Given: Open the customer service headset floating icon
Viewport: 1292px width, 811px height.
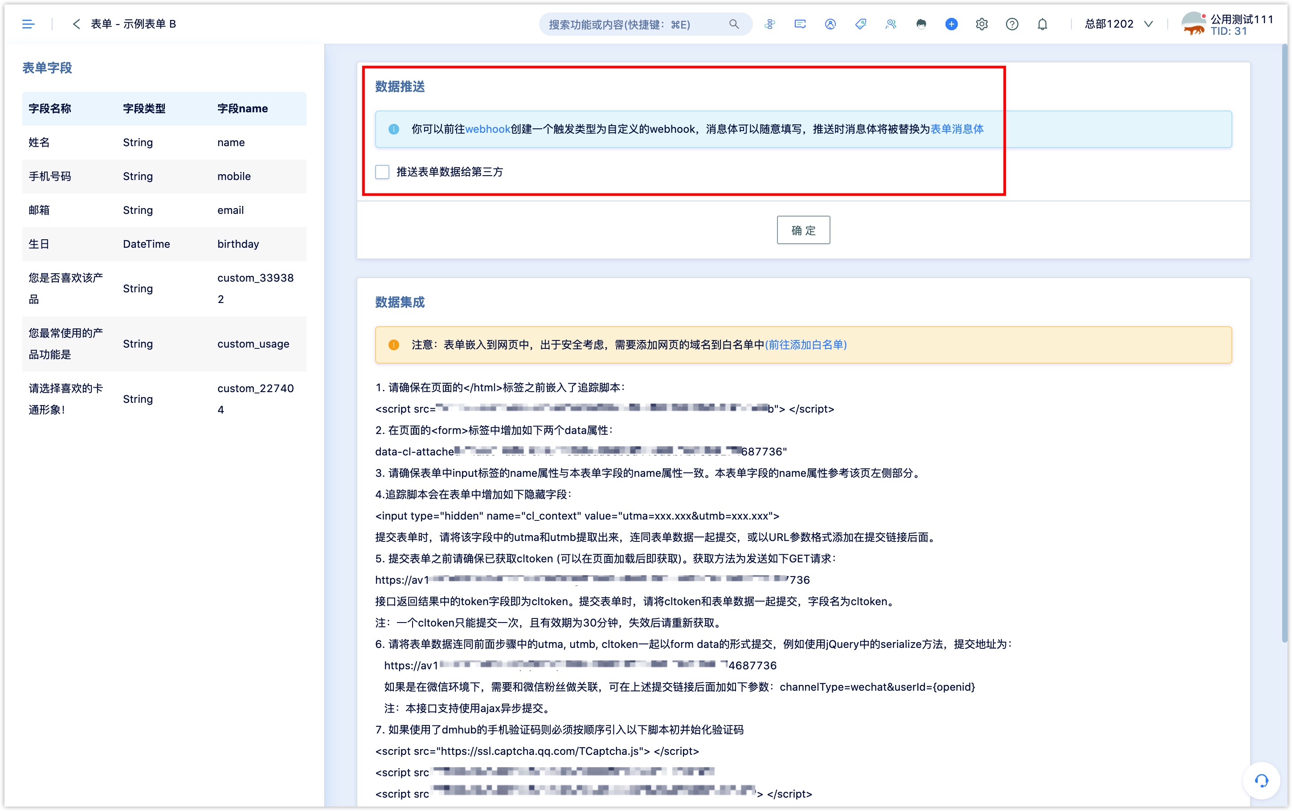Looking at the screenshot, I should click(x=1261, y=780).
